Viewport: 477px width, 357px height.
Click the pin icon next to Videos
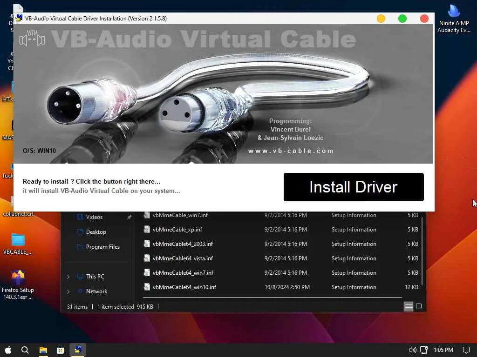click(x=129, y=217)
